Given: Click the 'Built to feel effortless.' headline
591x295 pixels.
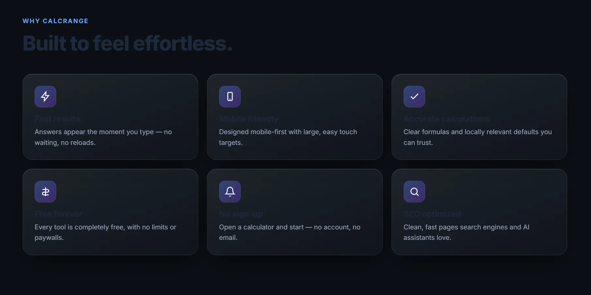Looking at the screenshot, I should coord(127,43).
